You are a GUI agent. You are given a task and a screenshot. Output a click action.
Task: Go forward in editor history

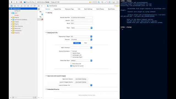click(45, 6)
